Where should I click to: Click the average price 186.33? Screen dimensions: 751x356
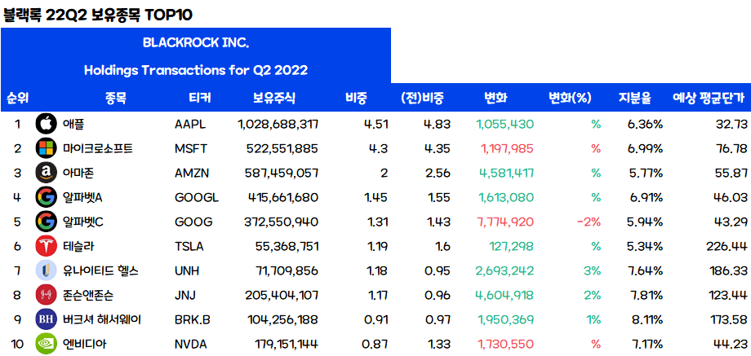point(727,271)
